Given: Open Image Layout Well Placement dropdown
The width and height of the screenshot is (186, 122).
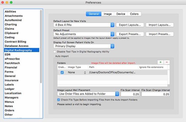Looking at the screenshot, I should [x=88, y=94].
